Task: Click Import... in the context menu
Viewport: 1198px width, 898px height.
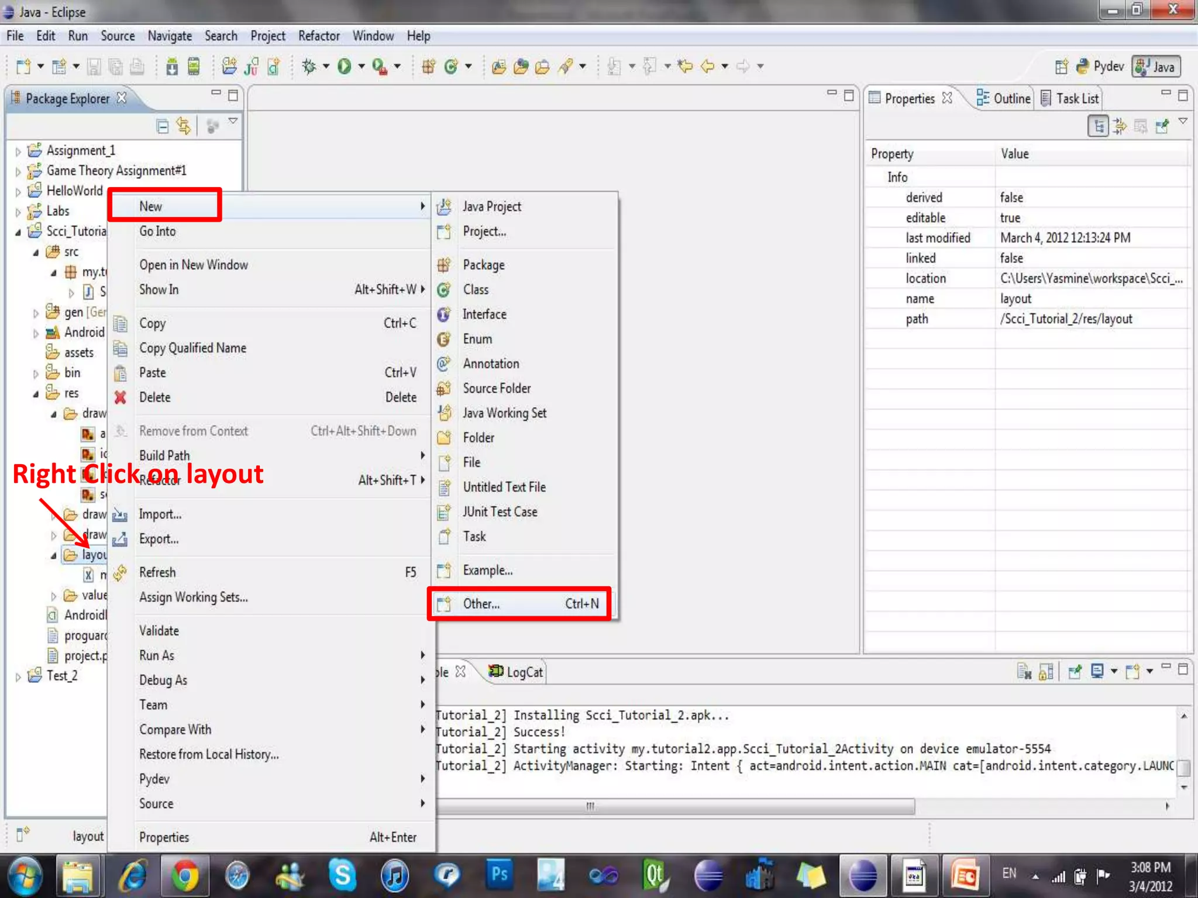Action: click(270, 514)
